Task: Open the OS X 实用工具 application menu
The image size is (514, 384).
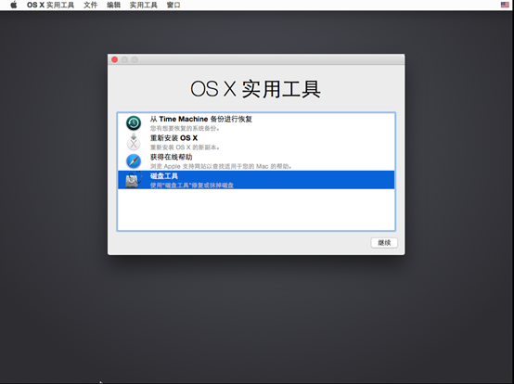Action: pos(50,5)
